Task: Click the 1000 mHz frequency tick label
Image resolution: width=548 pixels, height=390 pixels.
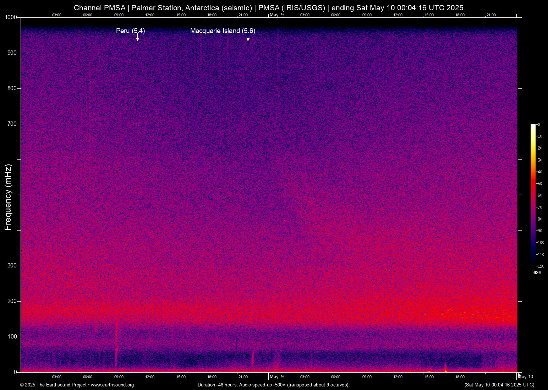Action: 11,17
